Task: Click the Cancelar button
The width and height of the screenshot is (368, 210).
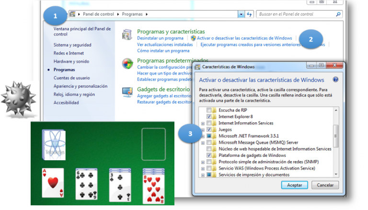Action: coord(325,185)
